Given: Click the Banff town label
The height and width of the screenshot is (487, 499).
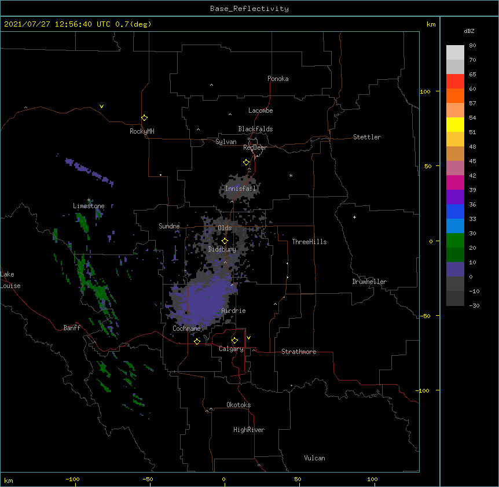Looking at the screenshot, I should pos(72,328).
